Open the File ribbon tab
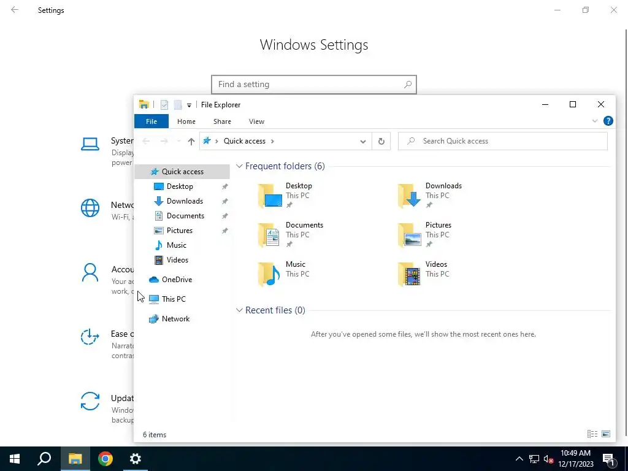 click(x=151, y=121)
